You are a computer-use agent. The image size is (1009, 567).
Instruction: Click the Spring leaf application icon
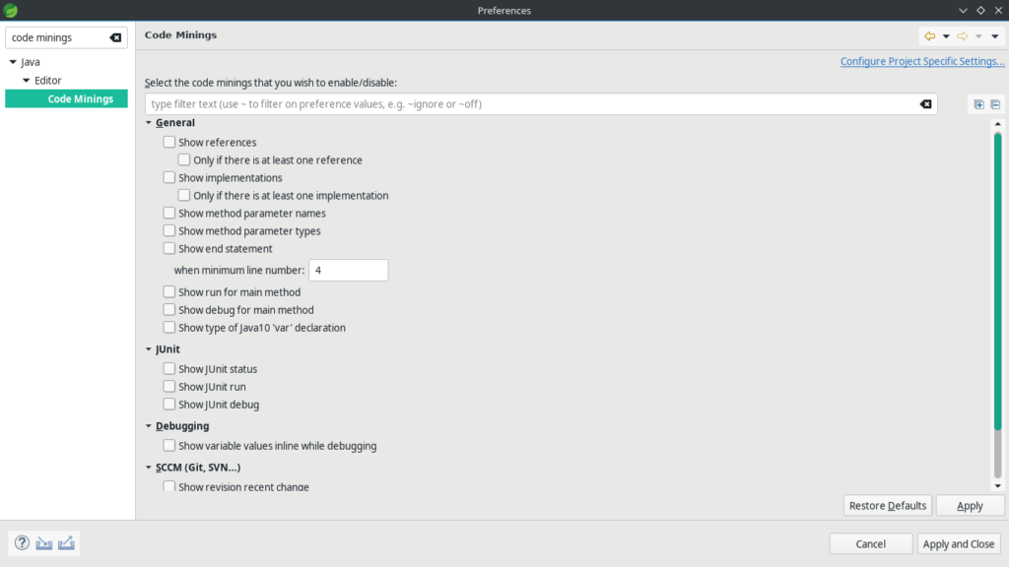click(10, 10)
